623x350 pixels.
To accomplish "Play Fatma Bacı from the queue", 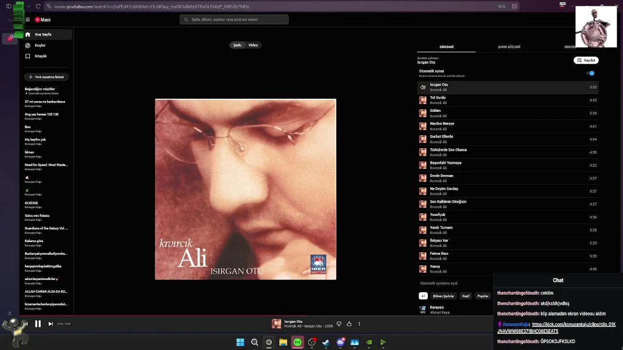I will 508,256.
